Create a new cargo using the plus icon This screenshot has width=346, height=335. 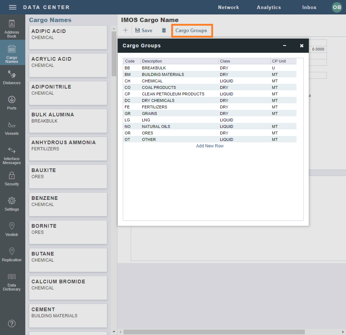pos(125,30)
